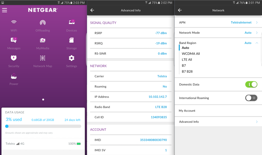Select the B7 band option
262x155 pixels.
[184, 65]
